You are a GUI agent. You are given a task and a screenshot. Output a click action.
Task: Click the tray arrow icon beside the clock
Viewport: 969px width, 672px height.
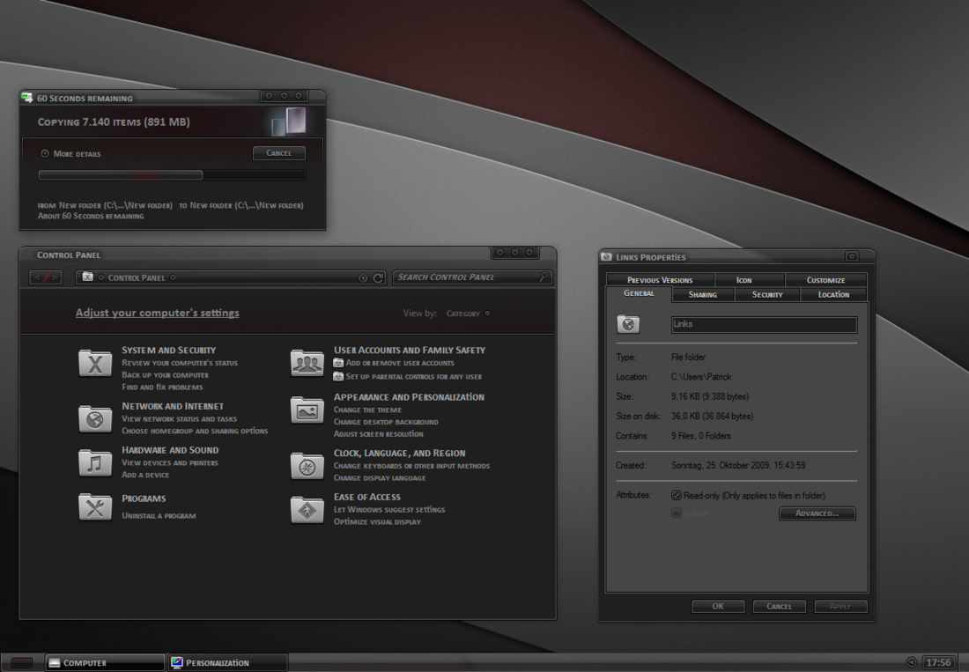(x=911, y=662)
